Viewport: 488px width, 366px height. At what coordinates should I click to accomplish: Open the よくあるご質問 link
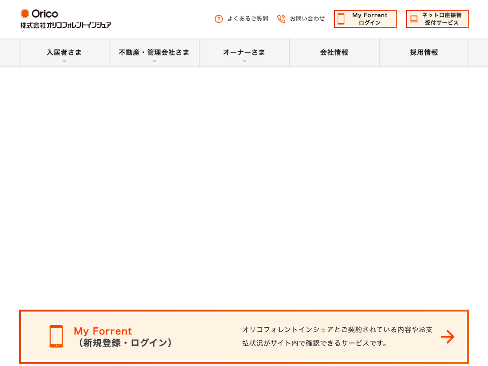tap(248, 19)
